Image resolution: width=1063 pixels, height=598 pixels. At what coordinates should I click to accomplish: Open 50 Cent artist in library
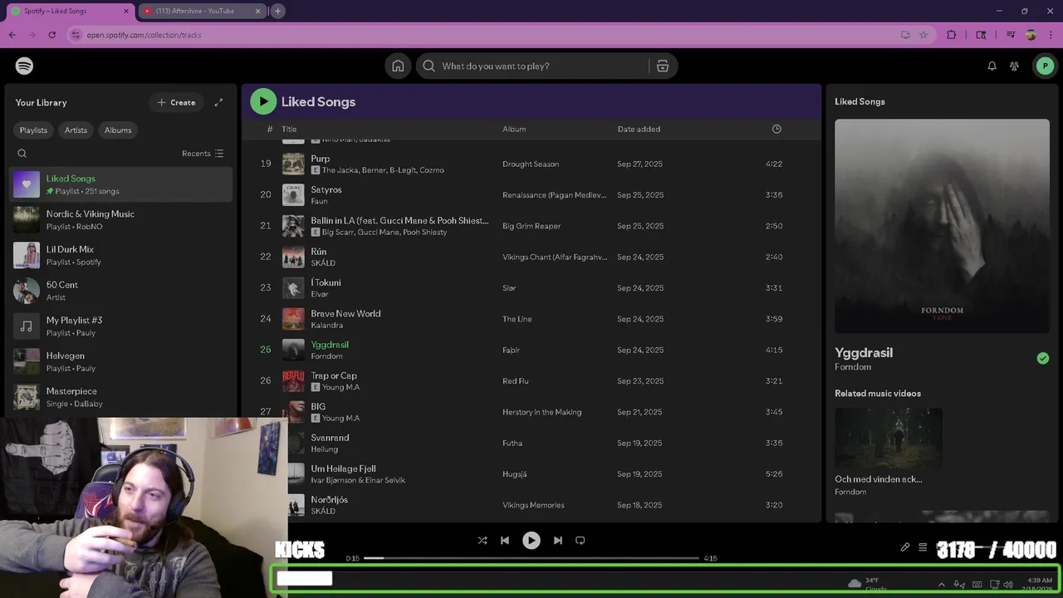point(121,291)
